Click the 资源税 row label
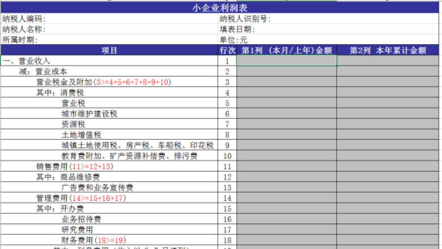 pyautogui.click(x=109, y=124)
